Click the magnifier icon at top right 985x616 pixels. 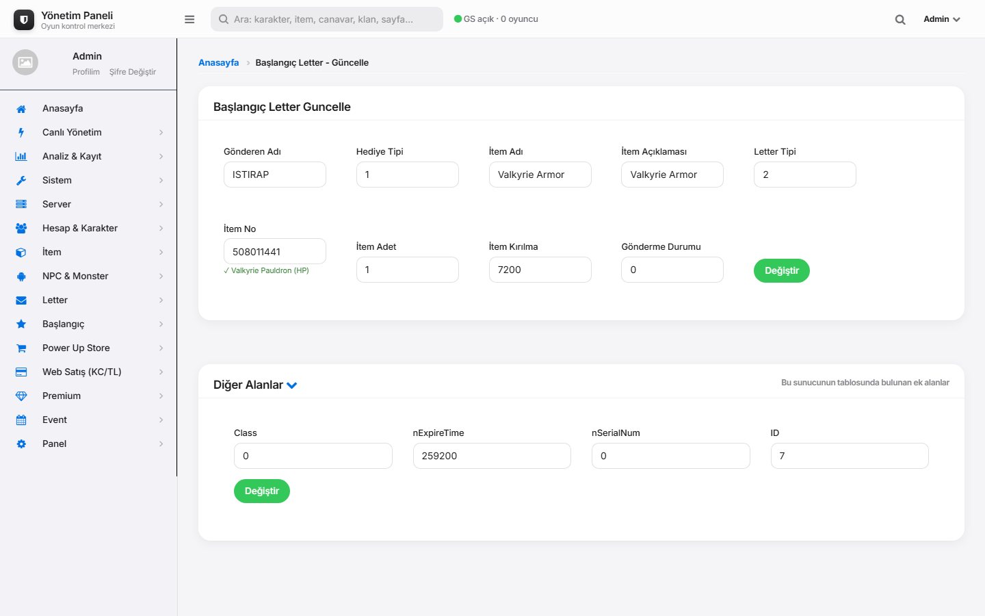click(x=900, y=20)
